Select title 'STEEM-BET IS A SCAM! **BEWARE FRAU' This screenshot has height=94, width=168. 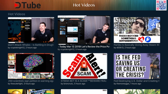pos(84,81)
